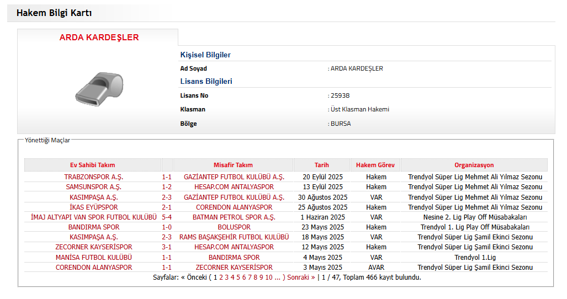Click the Hakem Görev column header

point(375,165)
